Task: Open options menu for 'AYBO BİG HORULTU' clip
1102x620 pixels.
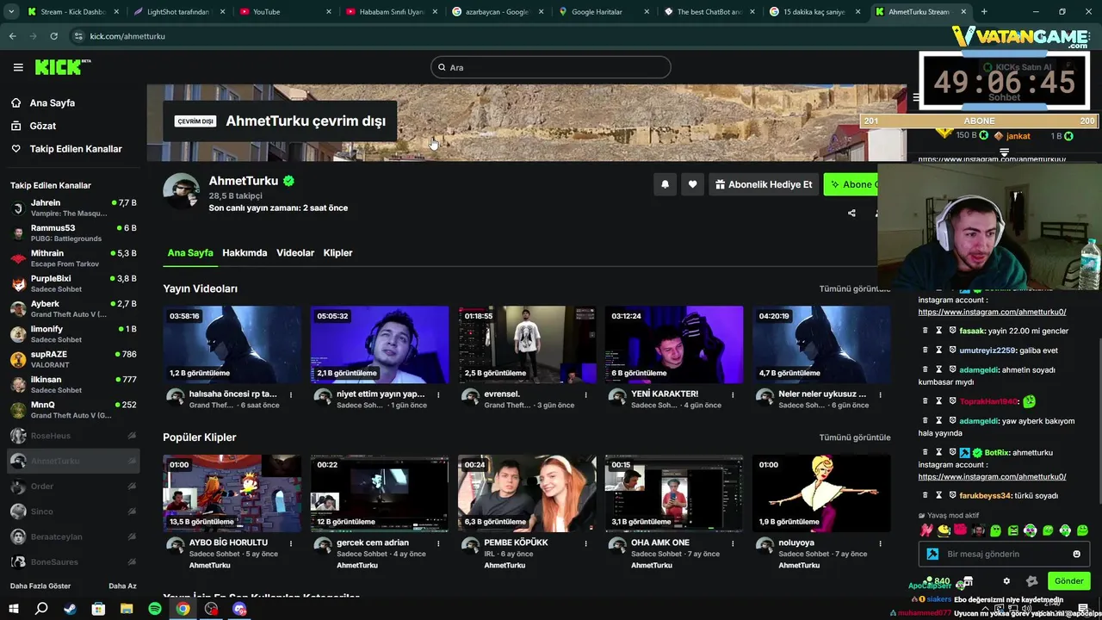Action: point(291,543)
